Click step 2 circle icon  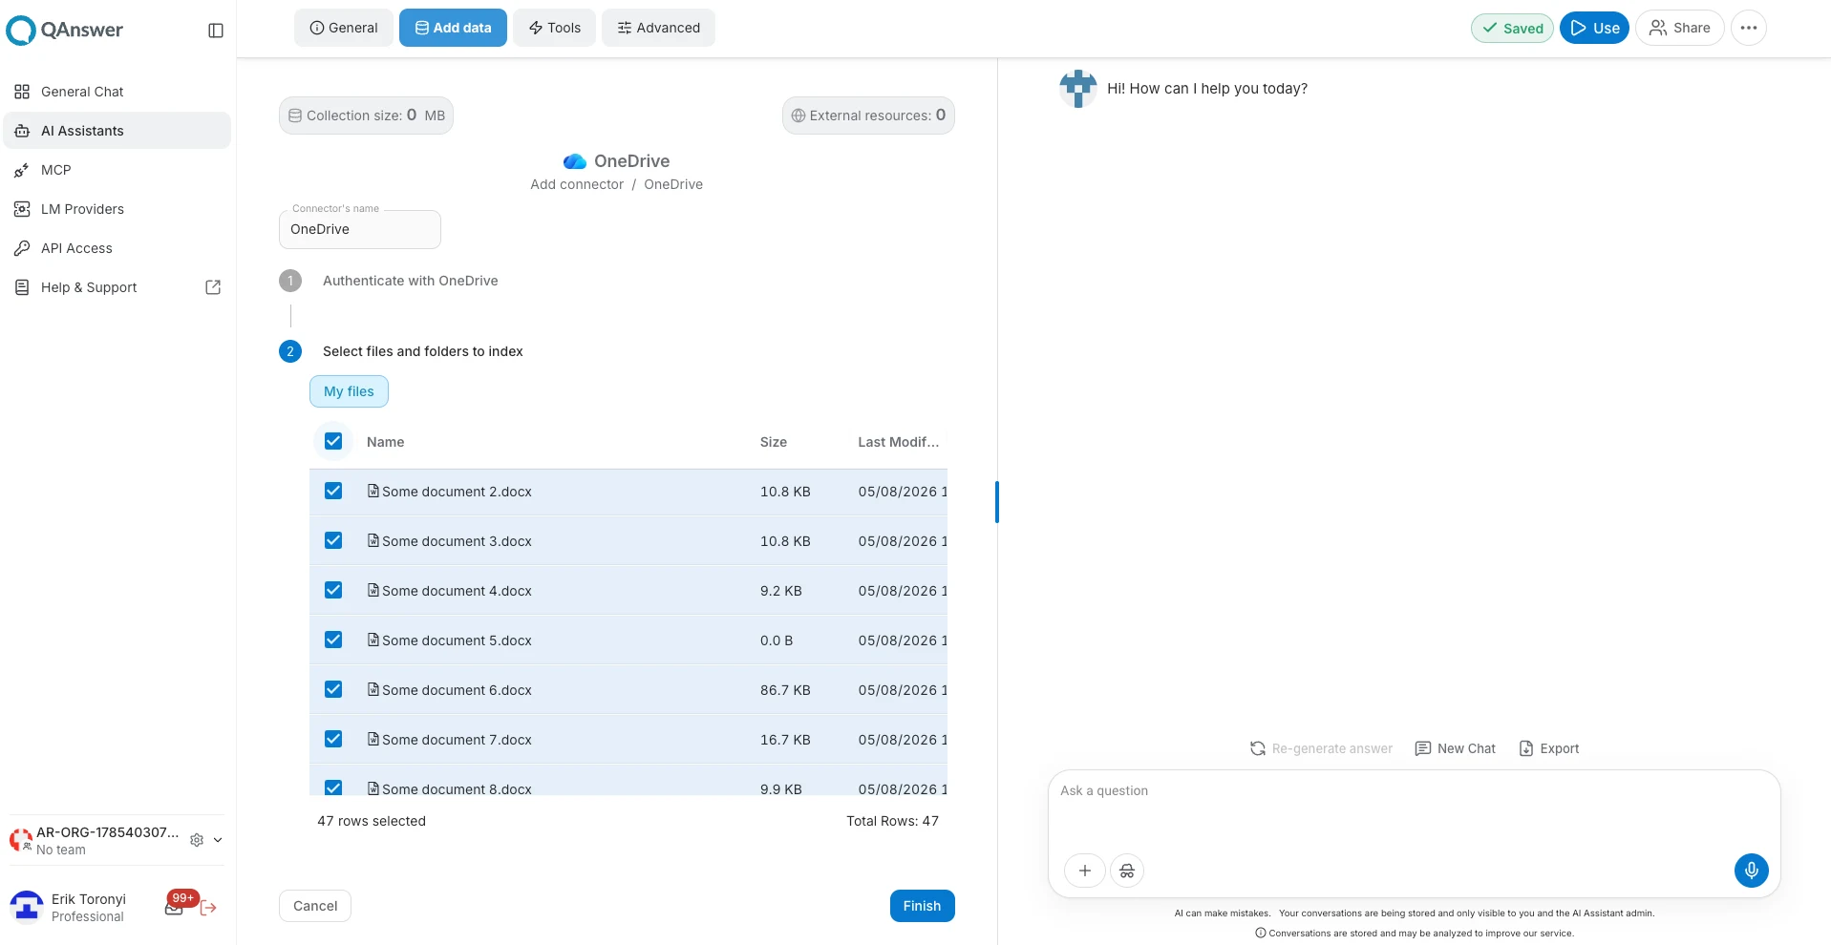click(290, 351)
